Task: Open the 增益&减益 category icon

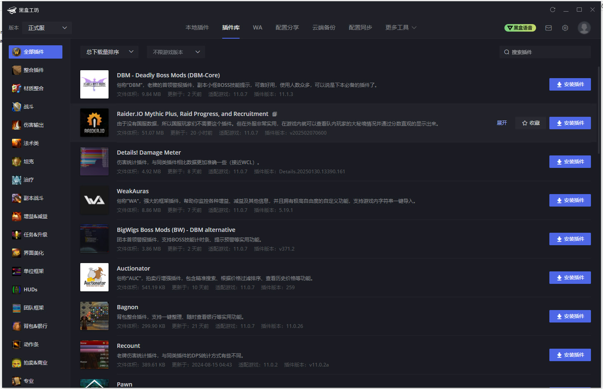Action: point(17,217)
